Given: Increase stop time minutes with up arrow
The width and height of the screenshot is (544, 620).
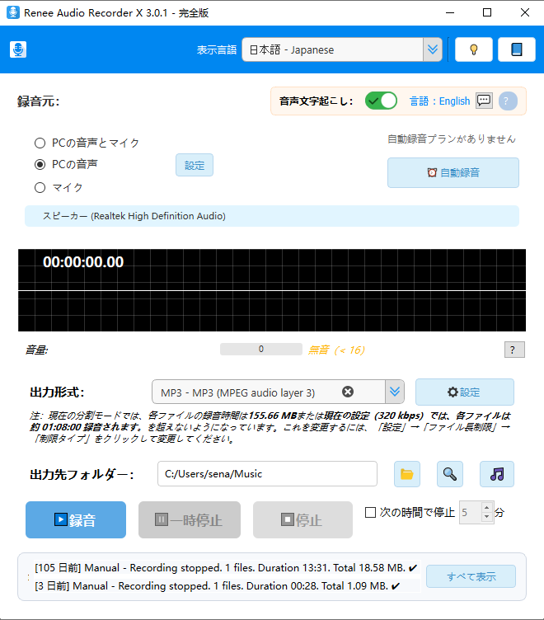Looking at the screenshot, I should [487, 508].
